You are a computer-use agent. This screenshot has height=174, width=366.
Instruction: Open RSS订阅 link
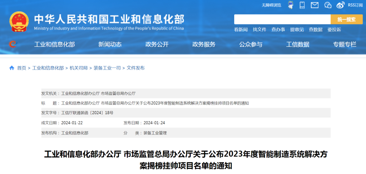pyautogui.click(x=355, y=5)
